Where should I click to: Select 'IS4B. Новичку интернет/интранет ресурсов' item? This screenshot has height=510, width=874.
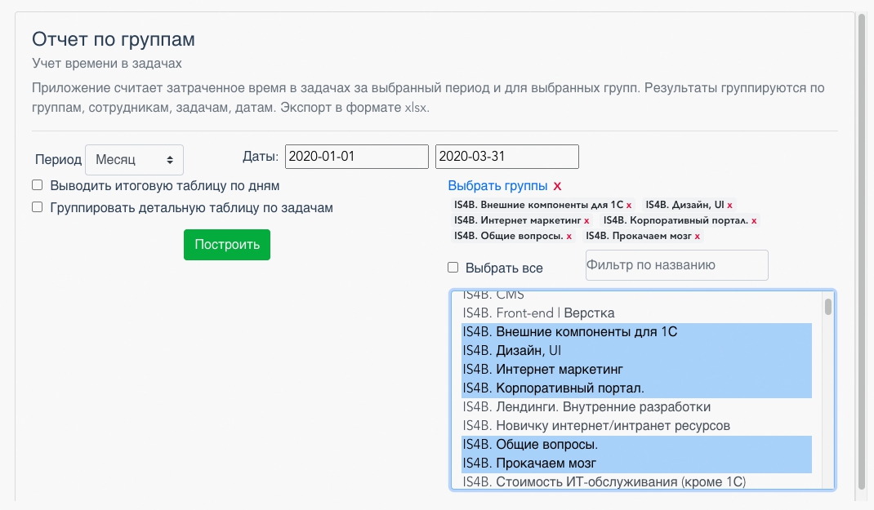596,426
